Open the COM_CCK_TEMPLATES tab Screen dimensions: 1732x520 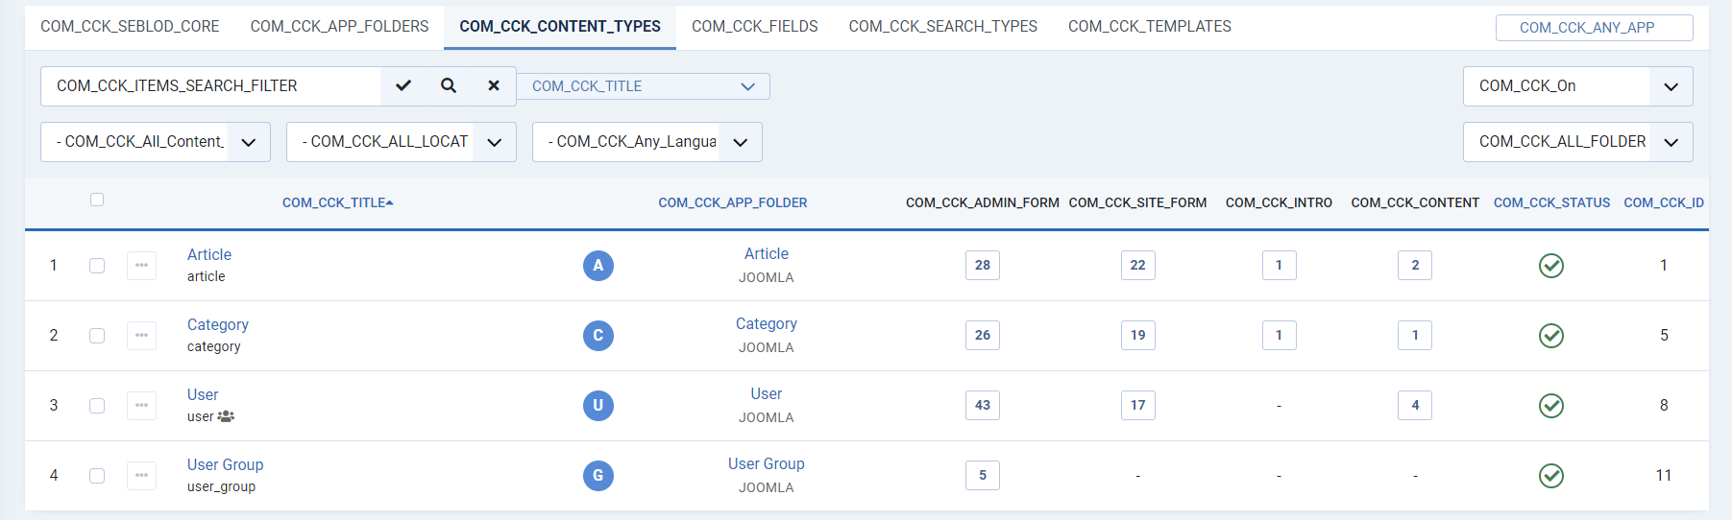coord(1149,27)
